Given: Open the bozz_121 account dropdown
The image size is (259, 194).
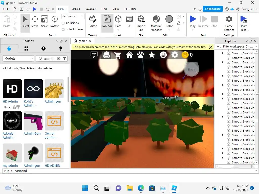Looking at the screenshot, I should [x=256, y=9].
